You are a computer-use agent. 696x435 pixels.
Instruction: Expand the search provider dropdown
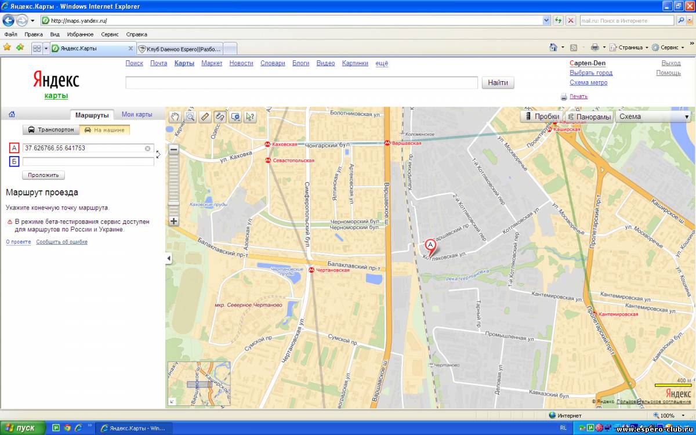pyautogui.click(x=689, y=20)
